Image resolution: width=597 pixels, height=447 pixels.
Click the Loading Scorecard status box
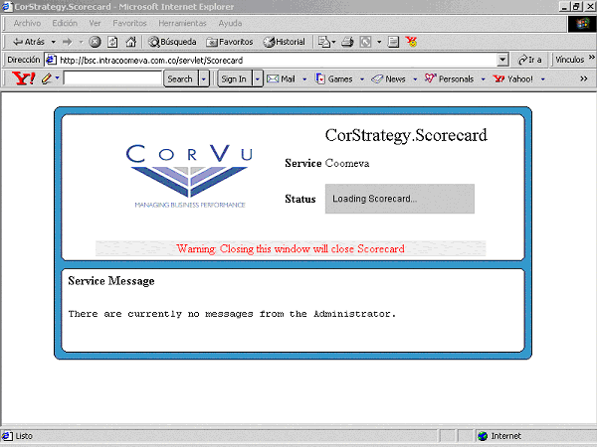399,199
